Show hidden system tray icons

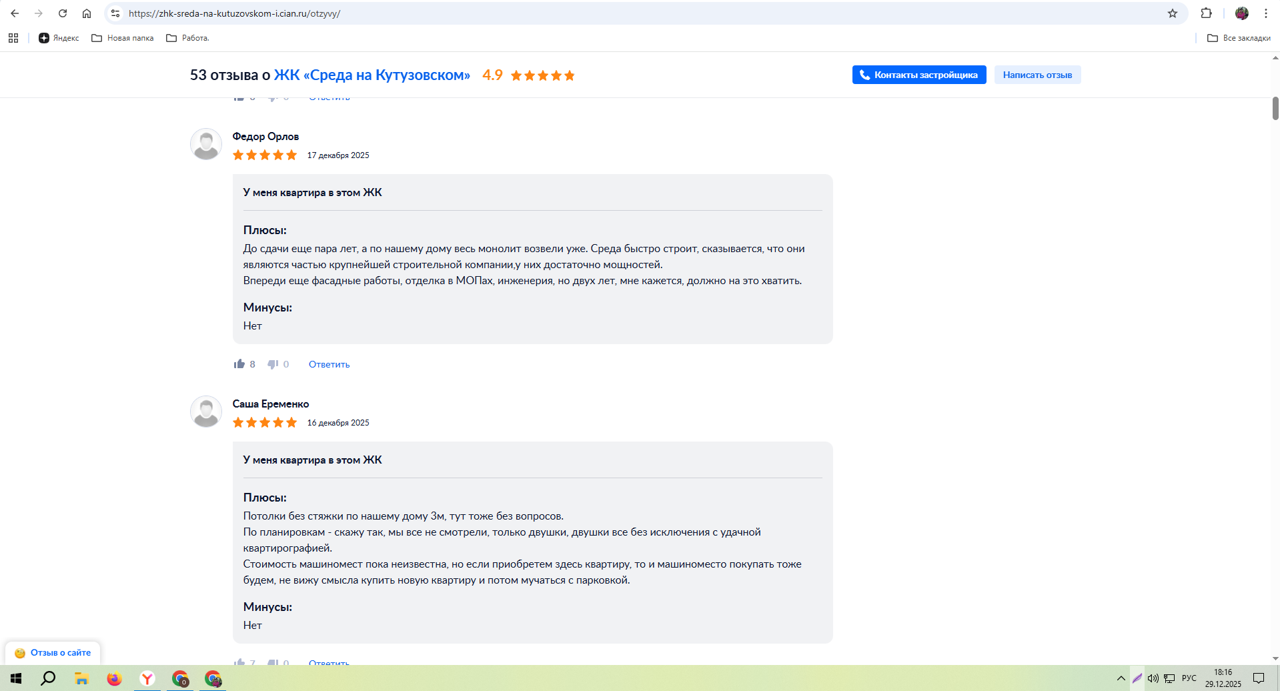point(1121,678)
